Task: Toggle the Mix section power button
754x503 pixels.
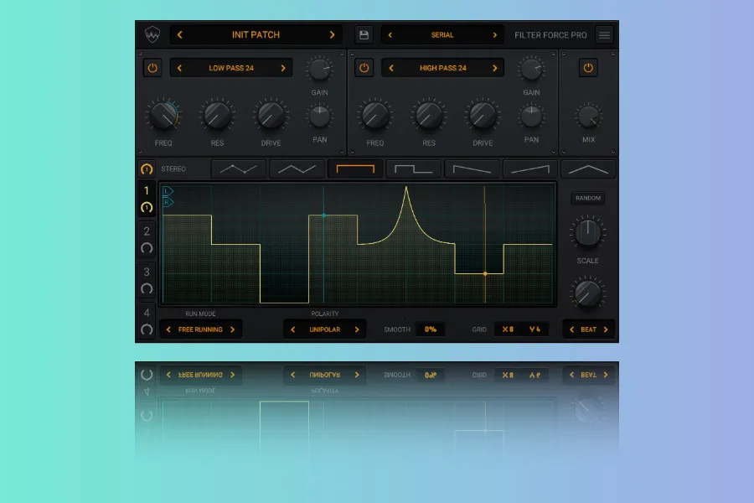Action: coord(588,68)
